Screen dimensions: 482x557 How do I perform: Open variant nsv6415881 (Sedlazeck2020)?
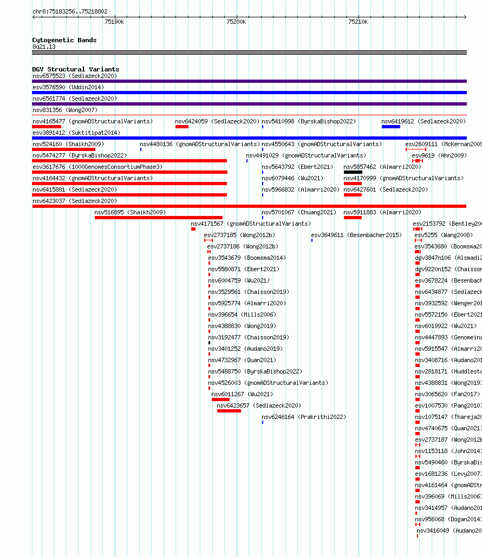pyautogui.click(x=75, y=189)
